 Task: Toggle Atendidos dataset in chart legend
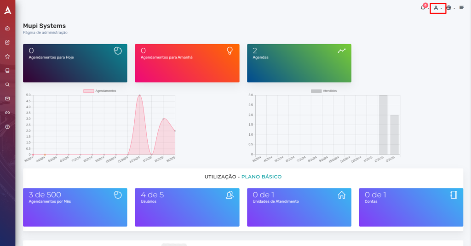(x=324, y=91)
